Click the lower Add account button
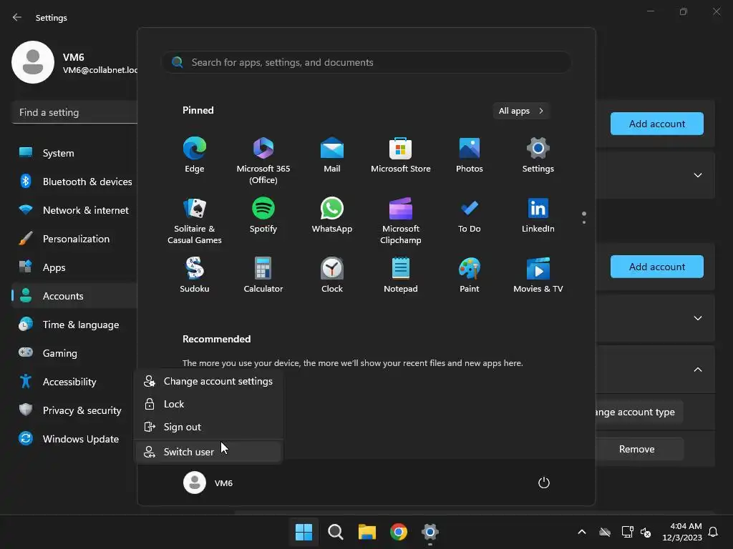 657,267
